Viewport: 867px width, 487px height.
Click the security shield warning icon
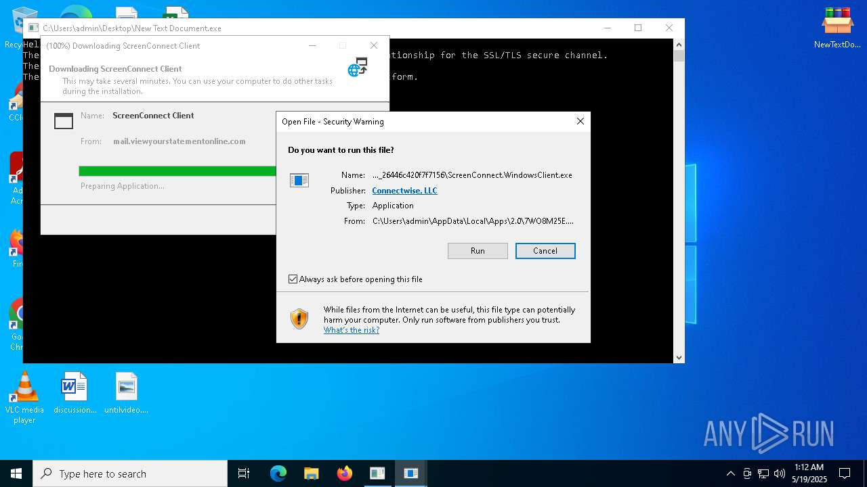click(299, 319)
